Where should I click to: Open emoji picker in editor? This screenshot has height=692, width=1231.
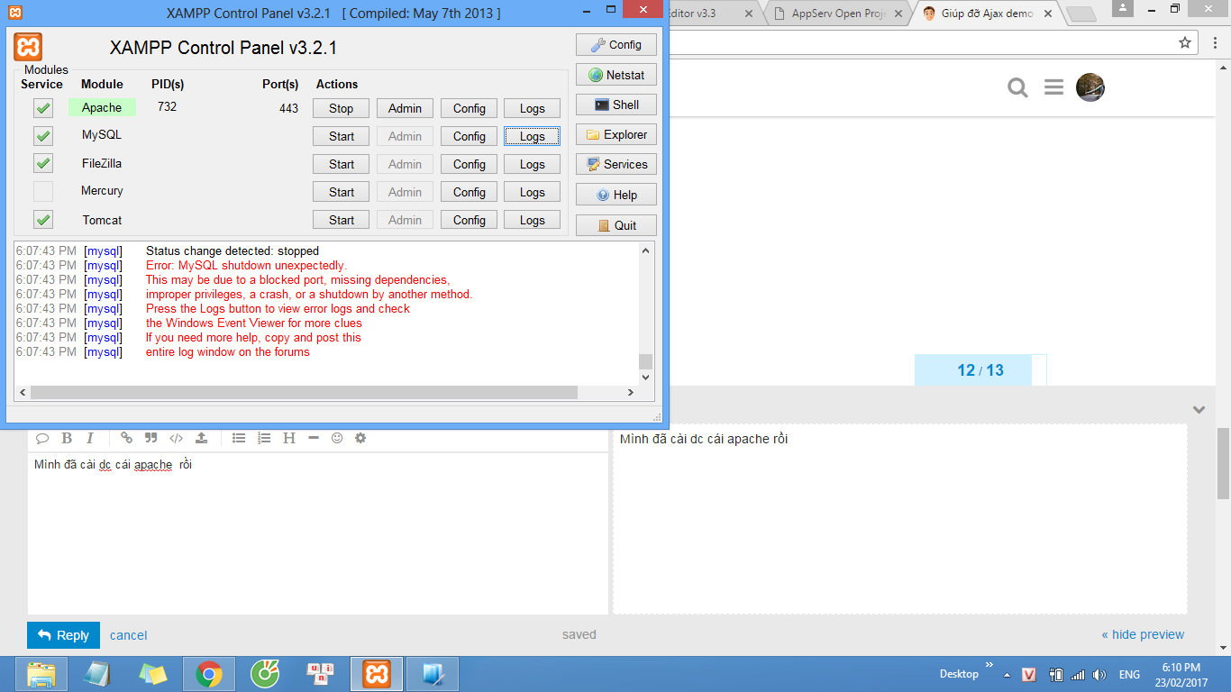(337, 438)
